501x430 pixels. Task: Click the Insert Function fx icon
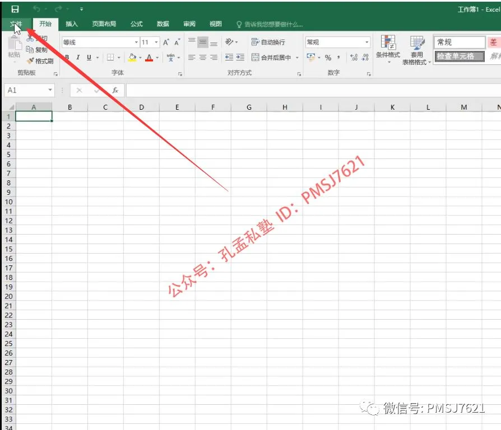(x=115, y=90)
